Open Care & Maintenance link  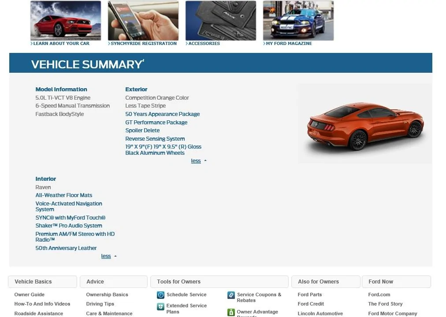tap(109, 313)
